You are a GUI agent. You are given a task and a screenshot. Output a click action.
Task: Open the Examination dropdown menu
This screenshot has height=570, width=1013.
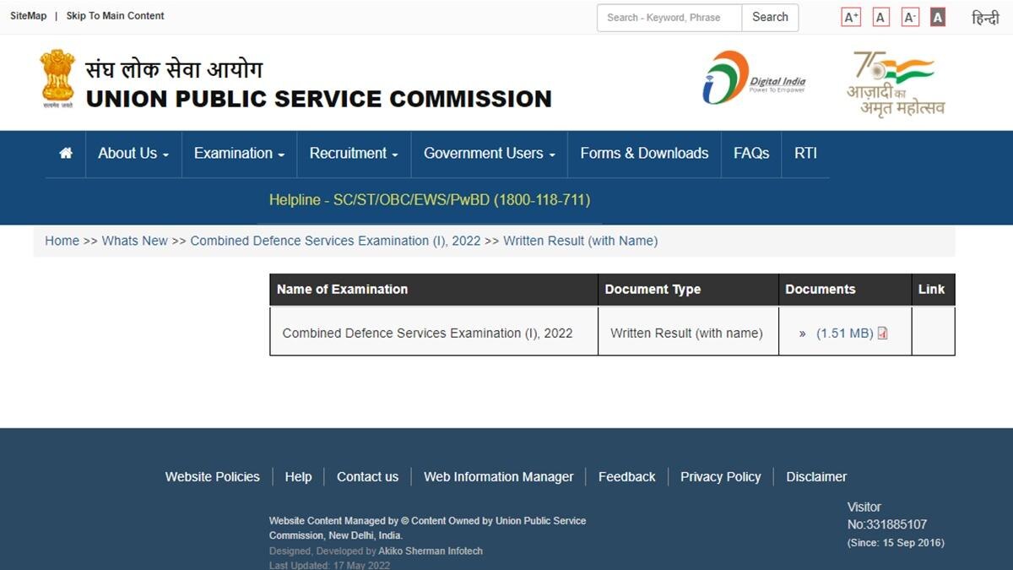238,154
